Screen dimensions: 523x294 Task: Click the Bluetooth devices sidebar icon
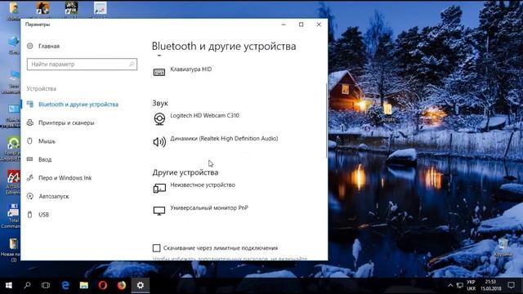pos(30,105)
